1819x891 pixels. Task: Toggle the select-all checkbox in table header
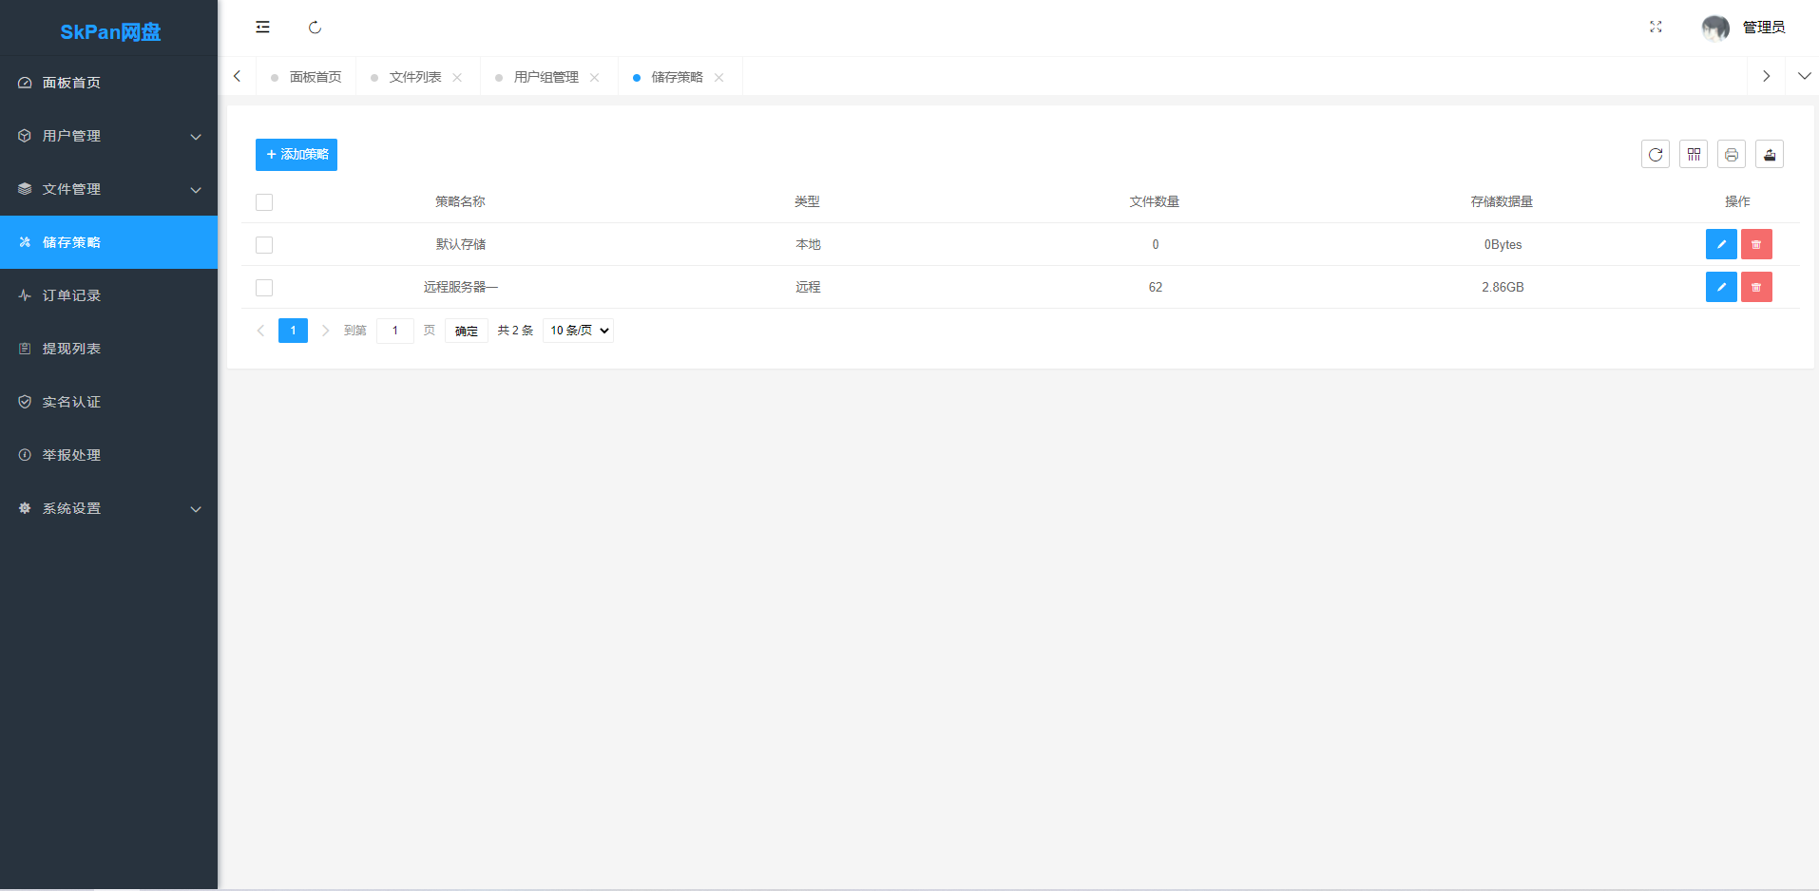[x=264, y=202]
